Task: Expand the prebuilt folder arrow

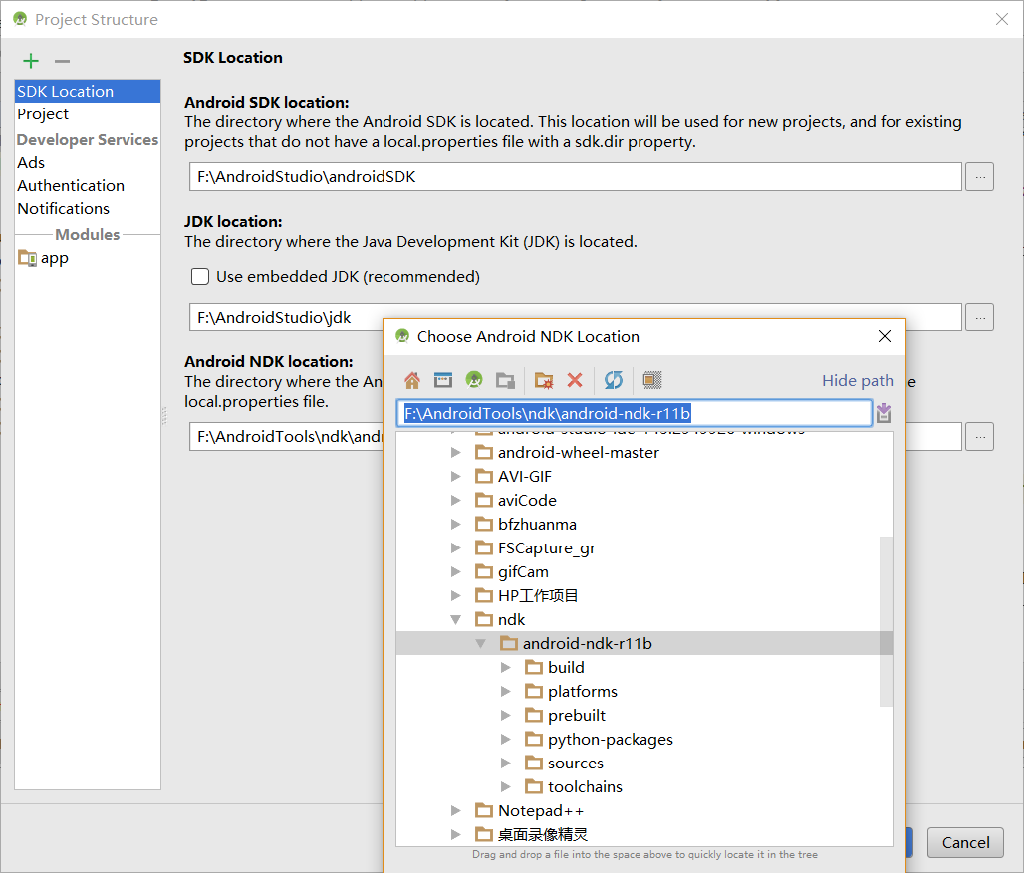Action: tap(505, 715)
